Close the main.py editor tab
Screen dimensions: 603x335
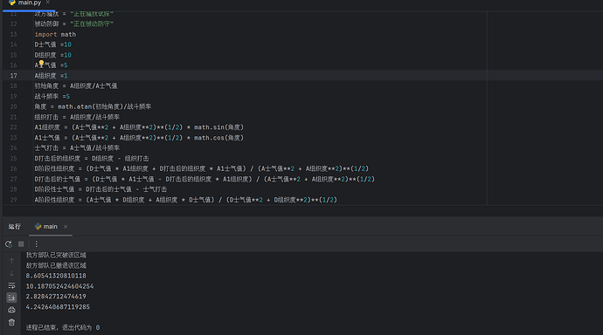pyautogui.click(x=48, y=3)
